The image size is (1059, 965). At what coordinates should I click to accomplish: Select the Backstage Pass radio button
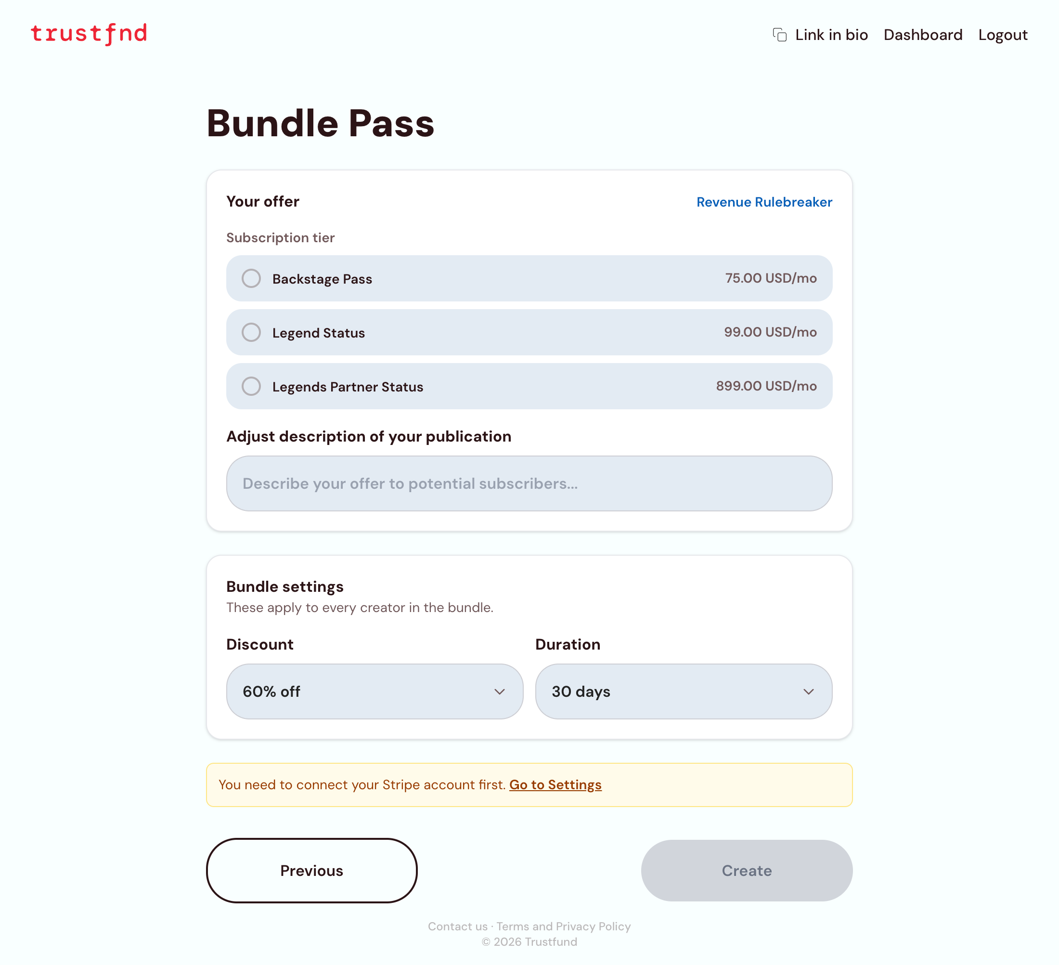click(251, 278)
